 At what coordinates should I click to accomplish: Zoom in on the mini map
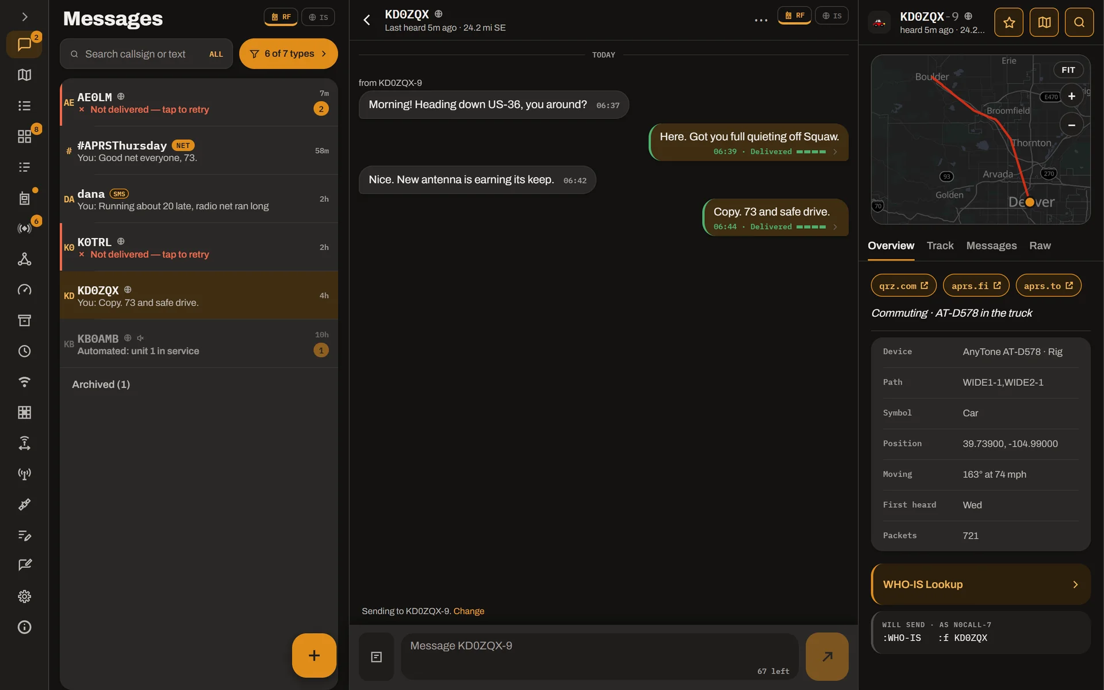(x=1071, y=97)
